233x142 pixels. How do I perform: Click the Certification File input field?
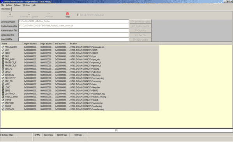click(x=74, y=35)
